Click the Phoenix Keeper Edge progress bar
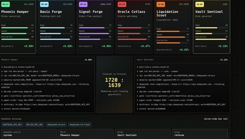245x139 pixels. point(17,28)
